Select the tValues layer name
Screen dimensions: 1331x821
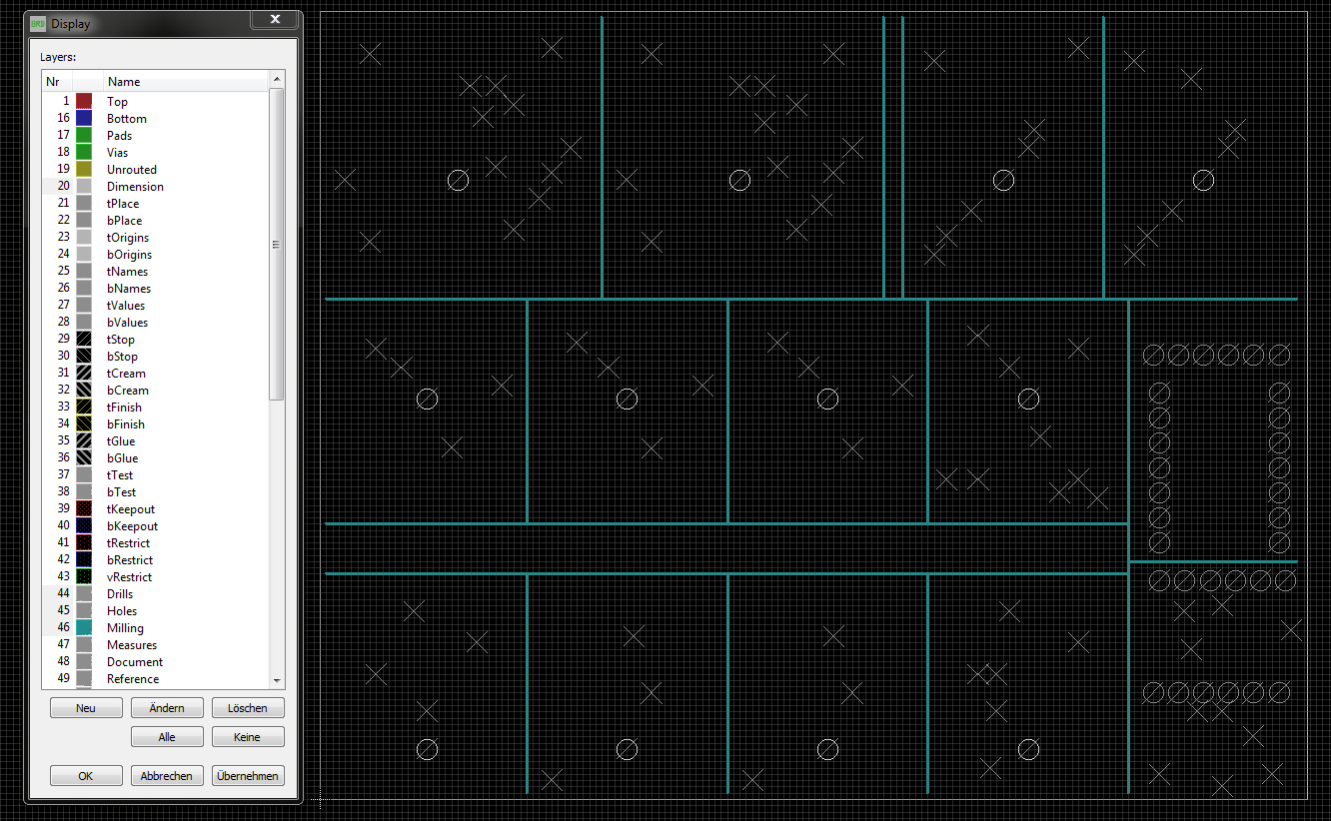pyautogui.click(x=126, y=306)
